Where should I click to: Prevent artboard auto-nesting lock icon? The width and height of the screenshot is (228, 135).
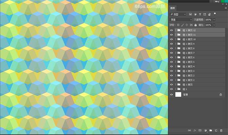point(191,25)
